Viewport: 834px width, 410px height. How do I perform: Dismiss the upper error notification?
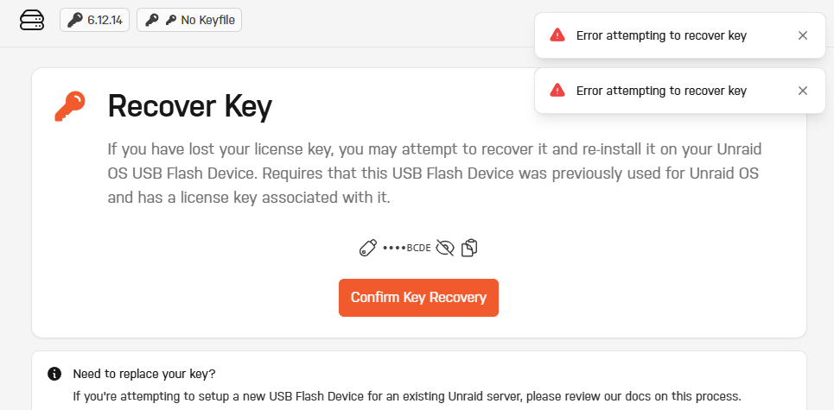point(803,35)
